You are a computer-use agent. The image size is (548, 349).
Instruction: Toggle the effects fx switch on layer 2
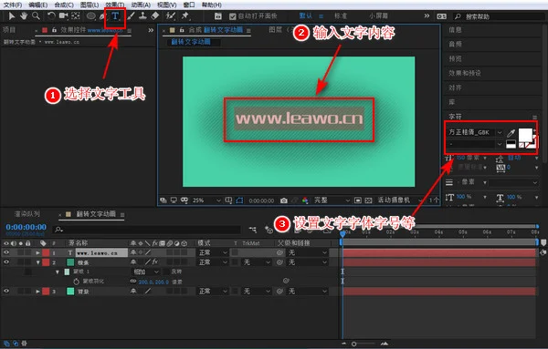[155, 262]
